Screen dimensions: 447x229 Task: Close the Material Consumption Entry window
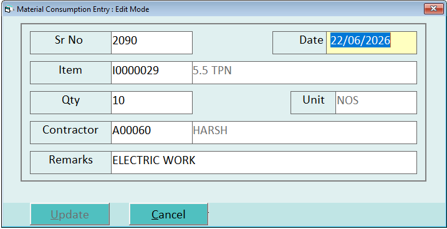pos(434,9)
